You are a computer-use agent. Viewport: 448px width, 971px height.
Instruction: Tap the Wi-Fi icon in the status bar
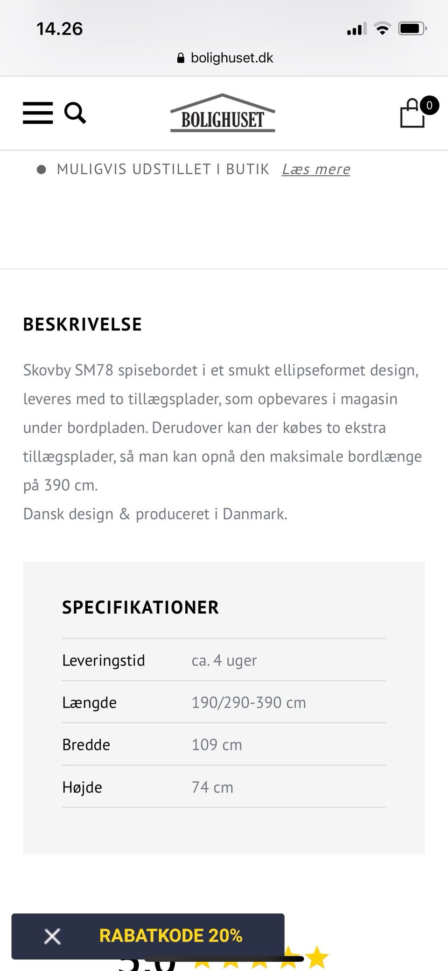382,28
